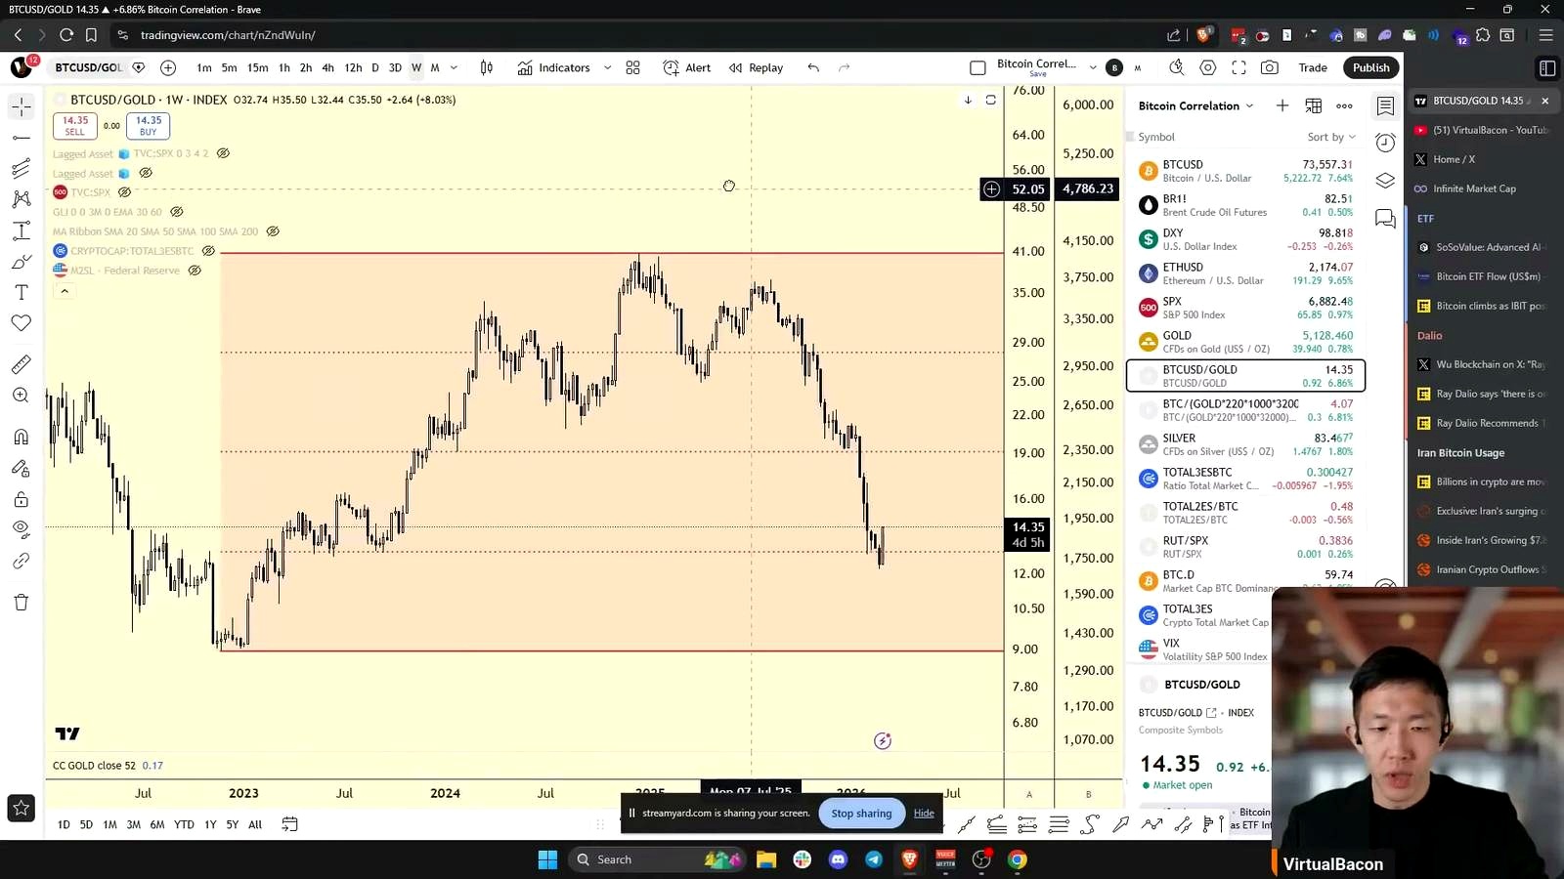
Task: Select the crosshair cursor tool
Action: [22, 106]
